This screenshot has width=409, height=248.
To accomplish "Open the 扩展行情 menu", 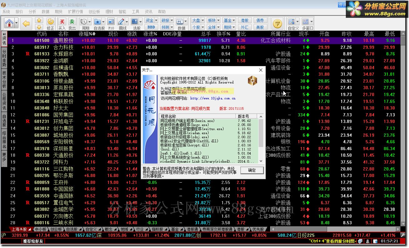I will coord(75,12).
